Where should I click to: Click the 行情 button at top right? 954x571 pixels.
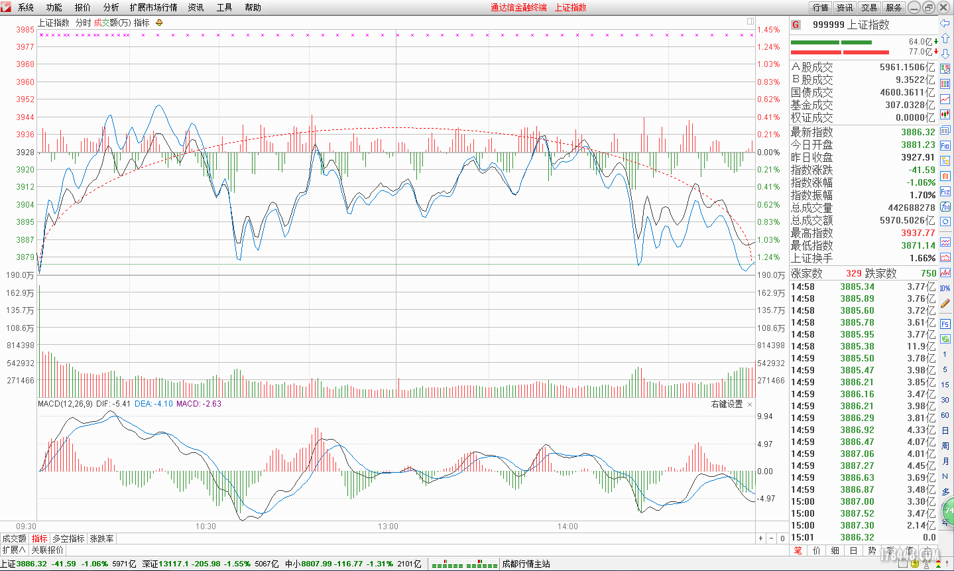[x=821, y=7]
